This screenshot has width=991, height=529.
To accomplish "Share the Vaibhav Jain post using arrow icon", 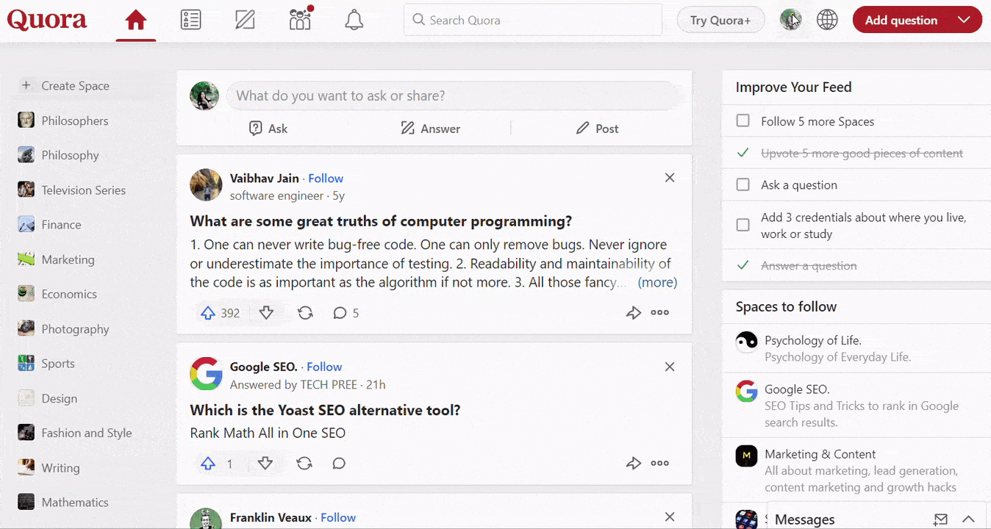I will (633, 313).
